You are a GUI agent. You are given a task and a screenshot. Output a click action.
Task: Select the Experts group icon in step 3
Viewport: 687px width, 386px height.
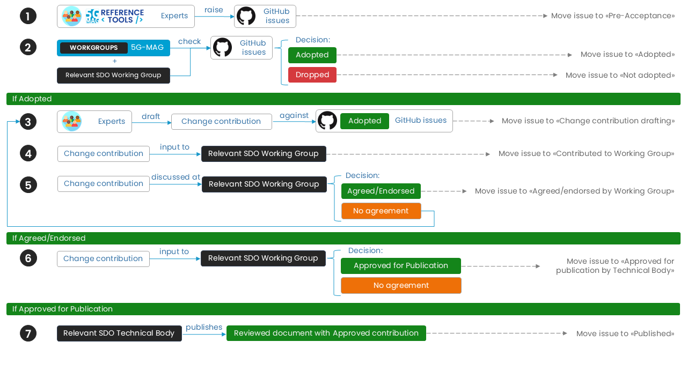pyautogui.click(x=71, y=122)
